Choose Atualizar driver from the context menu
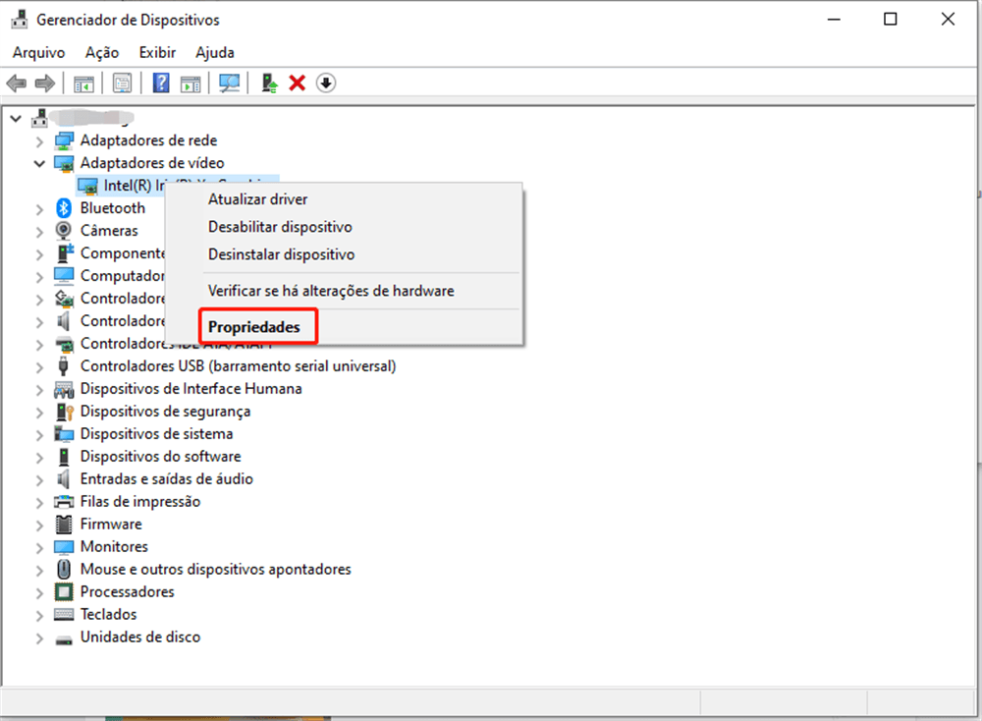The image size is (982, 721). pos(256,198)
